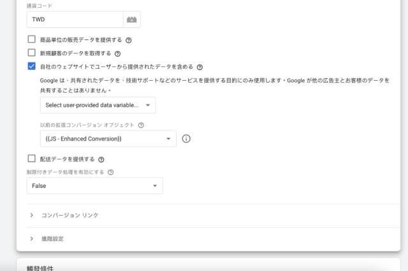Screen dimensions: 408x271
Task: Enable 商品単位の販売データを提供する checkbox
Action: tap(31, 39)
